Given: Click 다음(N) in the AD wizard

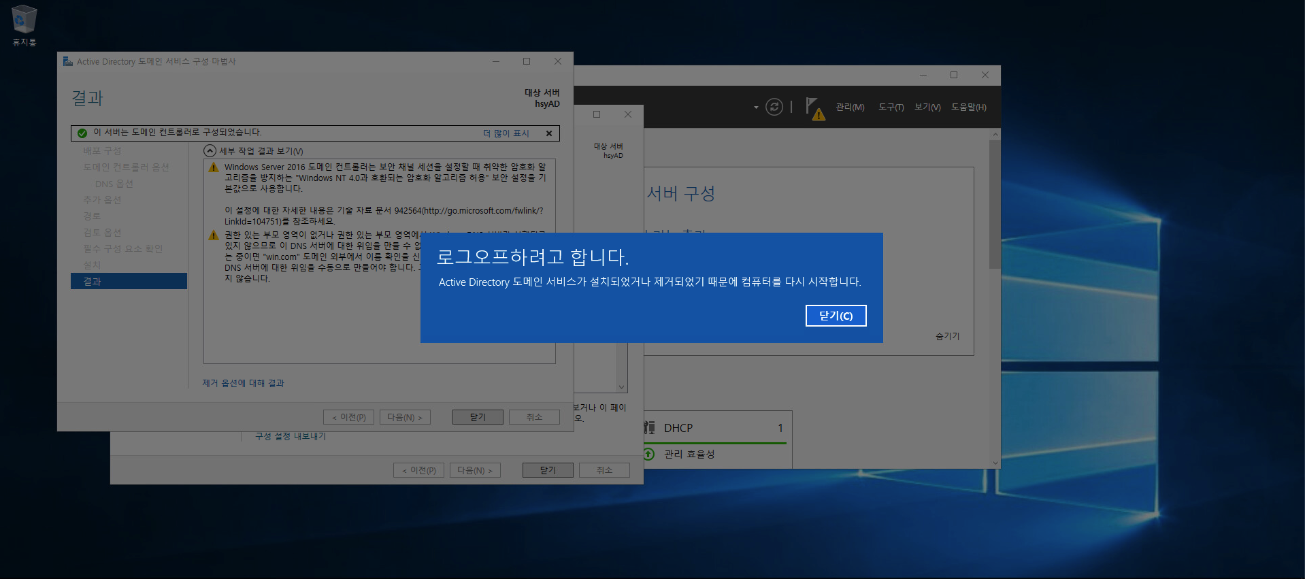Looking at the screenshot, I should [405, 417].
